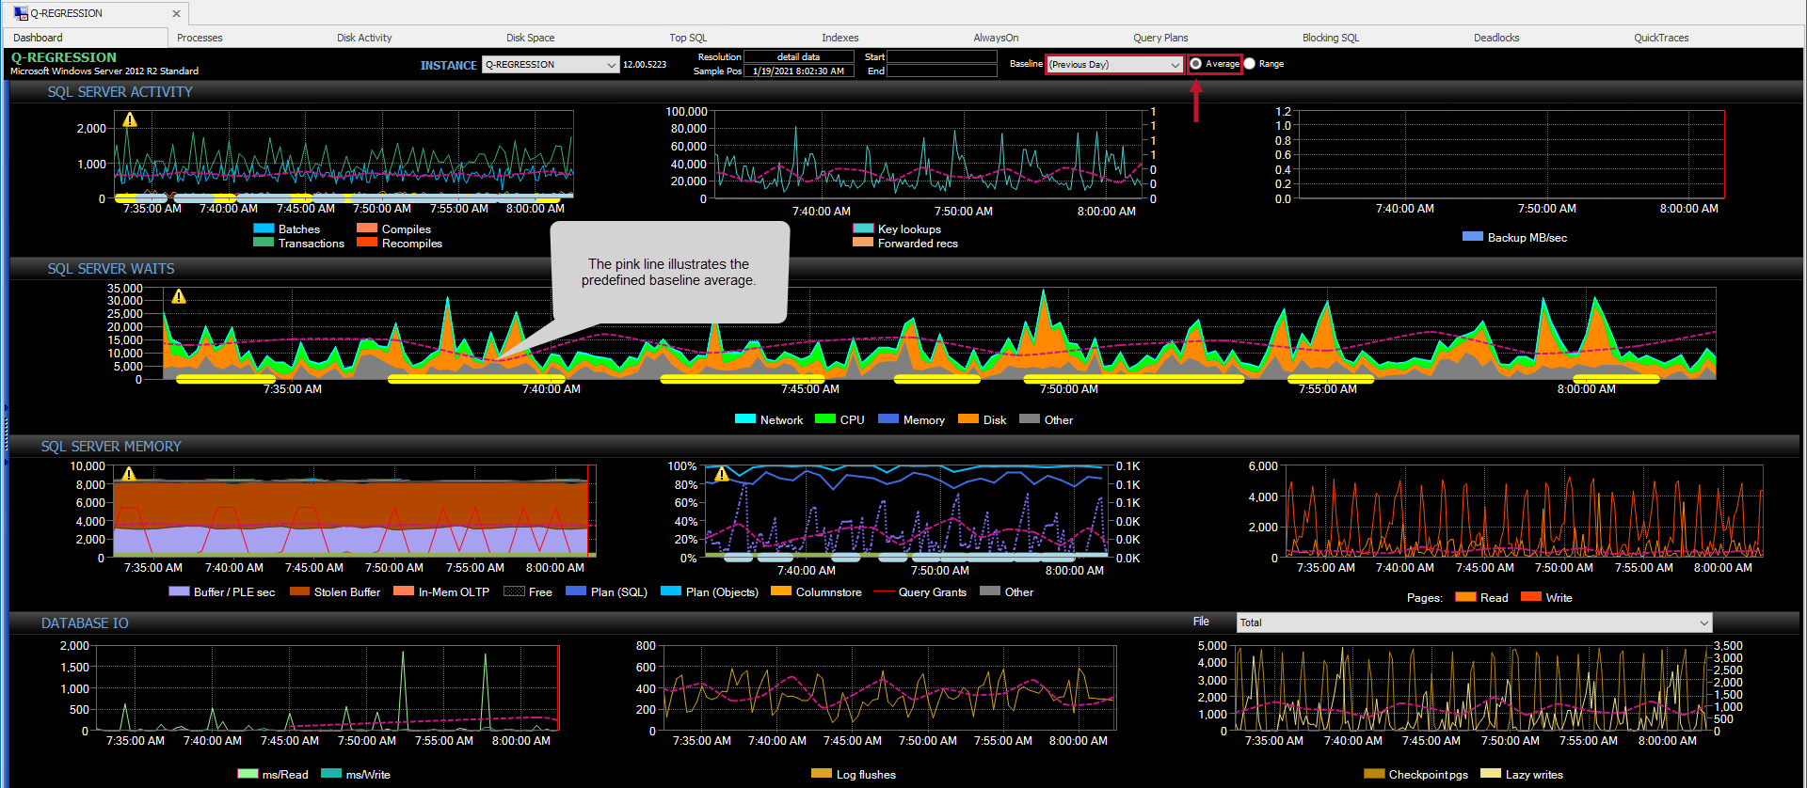Click the warning icon on plan cache percent chart
The image size is (1807, 788).
coord(722,474)
